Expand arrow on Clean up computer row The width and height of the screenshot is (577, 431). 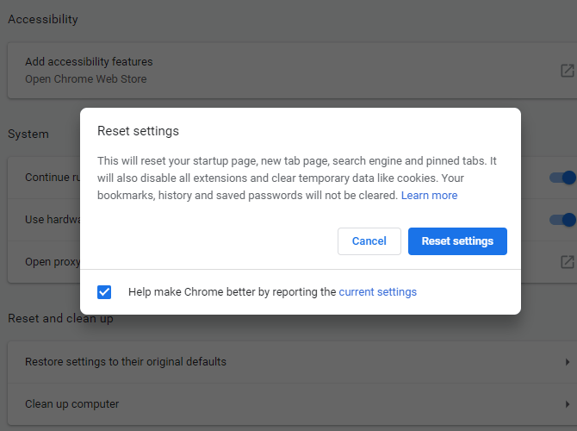click(x=567, y=404)
